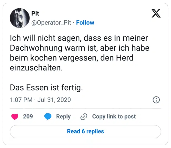
Task: Click the 209 likes count
Action: [x=28, y=117]
